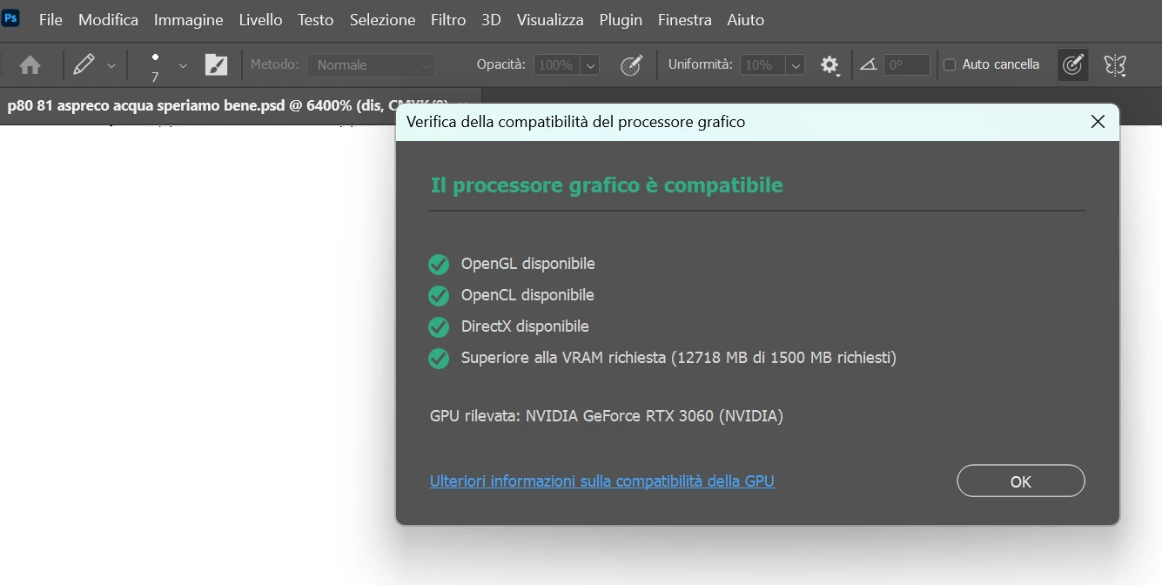Screen dimensions: 1162x585
Task: Click the 'OpenGL disponibile' text
Action: tap(528, 264)
